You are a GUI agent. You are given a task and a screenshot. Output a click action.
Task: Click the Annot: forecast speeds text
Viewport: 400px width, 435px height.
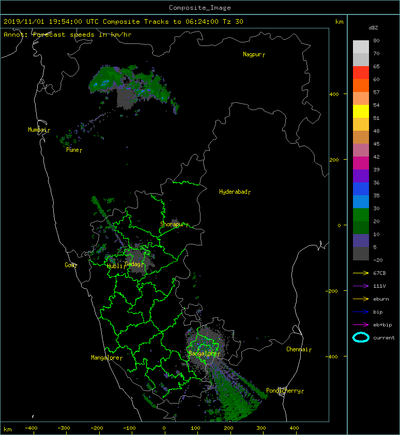click(68, 35)
